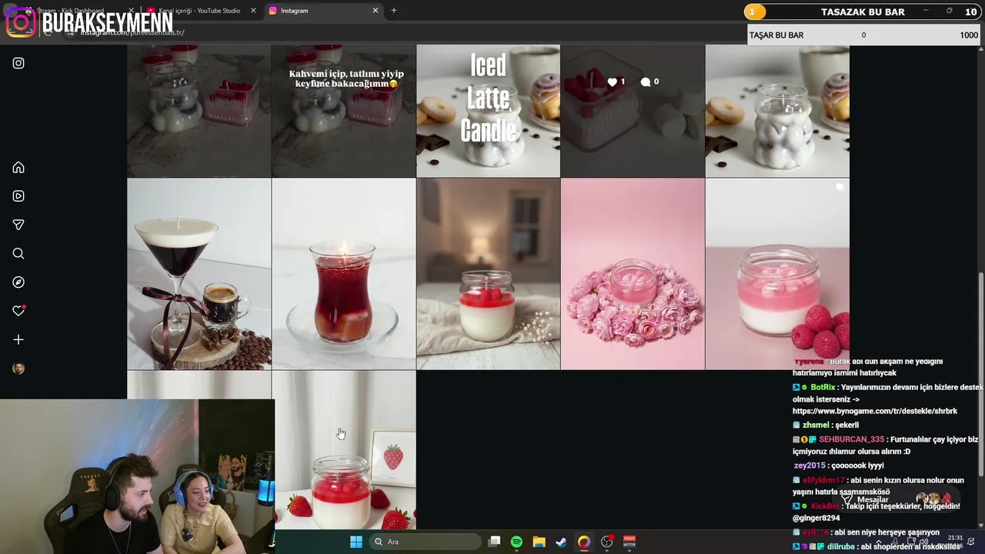
Task: Click the BotRix username in chat
Action: [823, 387]
